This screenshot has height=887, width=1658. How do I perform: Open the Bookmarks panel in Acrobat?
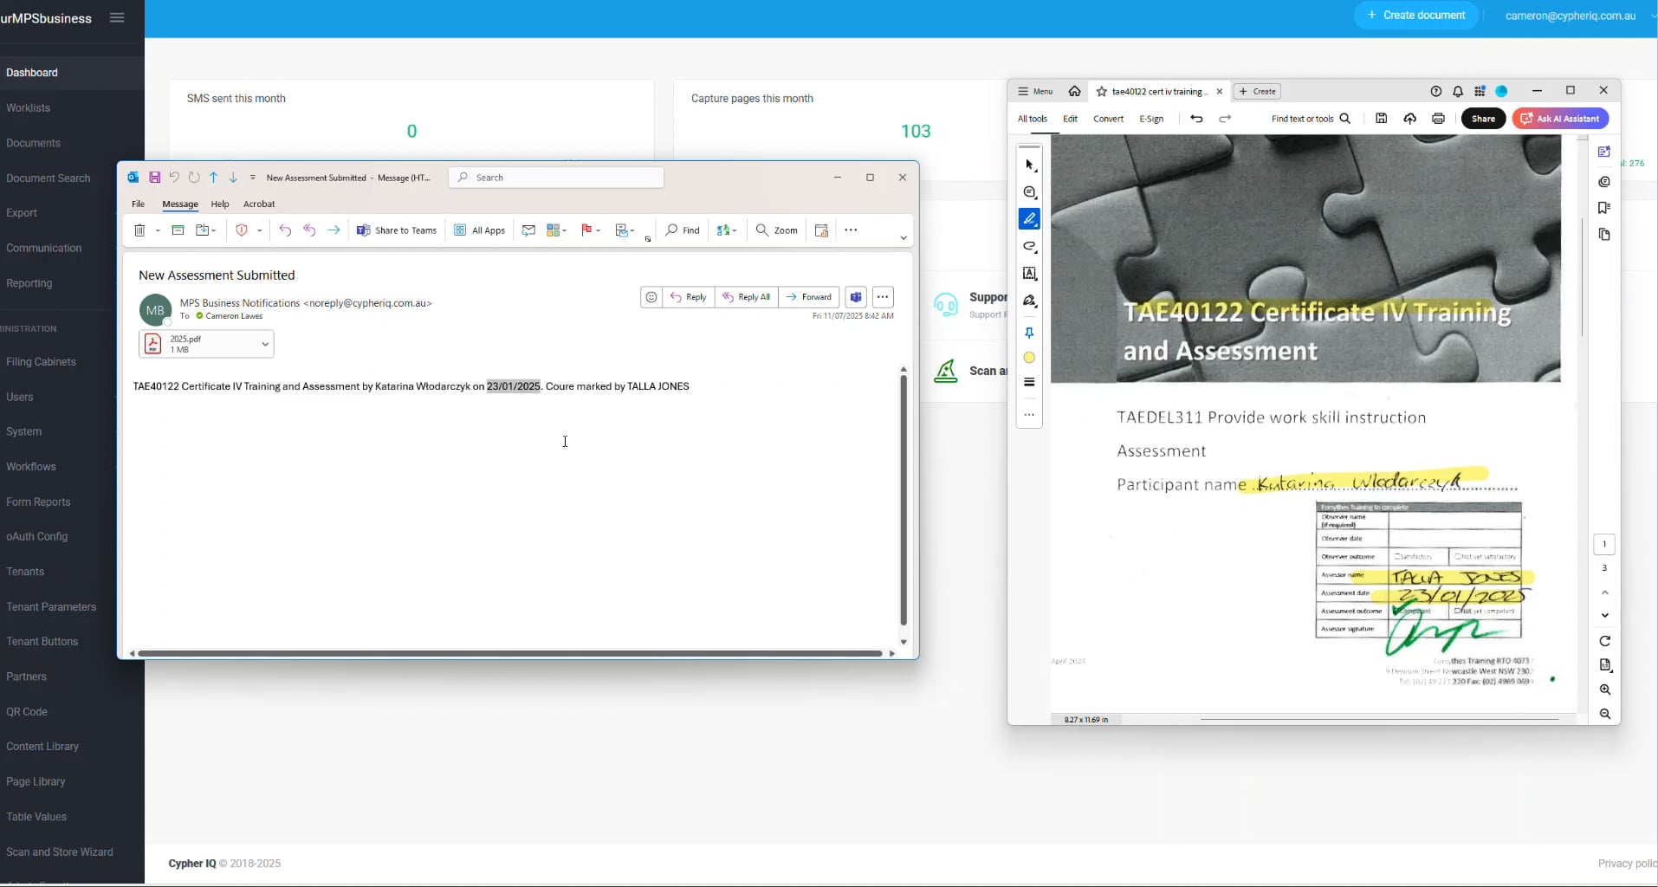coord(1604,208)
